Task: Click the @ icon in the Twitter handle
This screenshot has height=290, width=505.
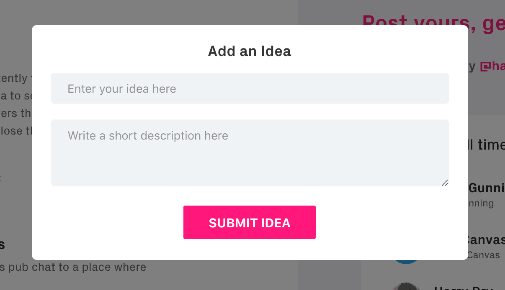Action: (x=485, y=66)
